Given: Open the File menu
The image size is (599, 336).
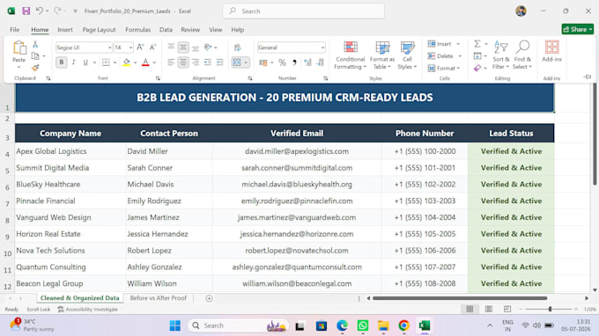Looking at the screenshot, I should (14, 29).
